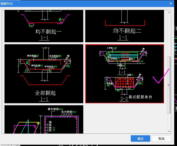Close the 配筋形式 dialog

171,3
